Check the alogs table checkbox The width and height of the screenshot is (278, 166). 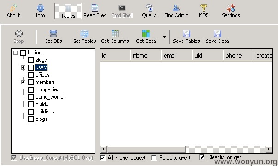pos(31,119)
